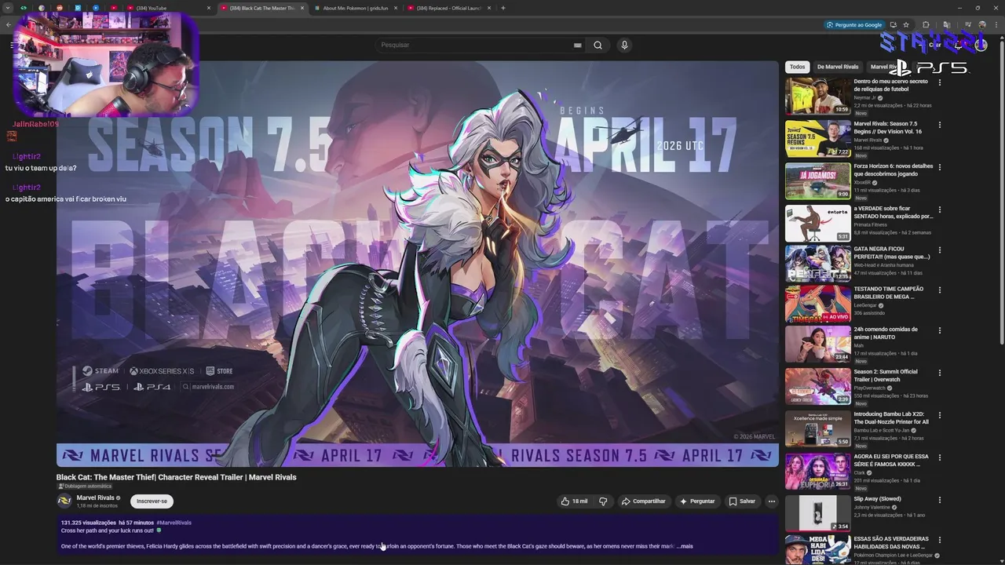Viewport: 1005px width, 565px height.
Task: Open more actions ellipsis beside Salvar
Action: tap(772, 501)
